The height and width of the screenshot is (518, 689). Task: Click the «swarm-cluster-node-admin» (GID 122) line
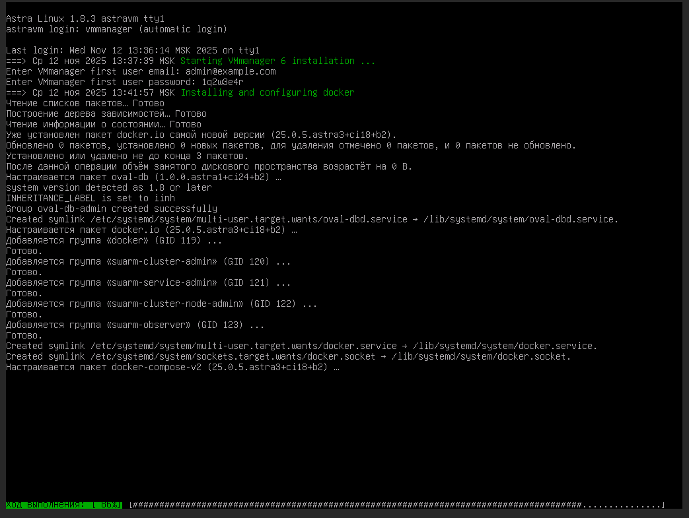[x=161, y=304]
